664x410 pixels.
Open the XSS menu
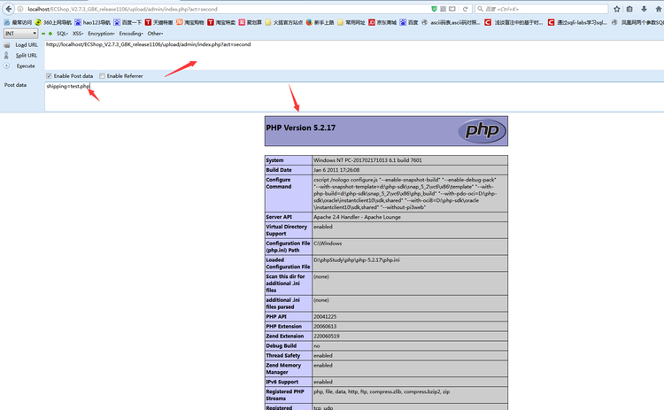(78, 33)
